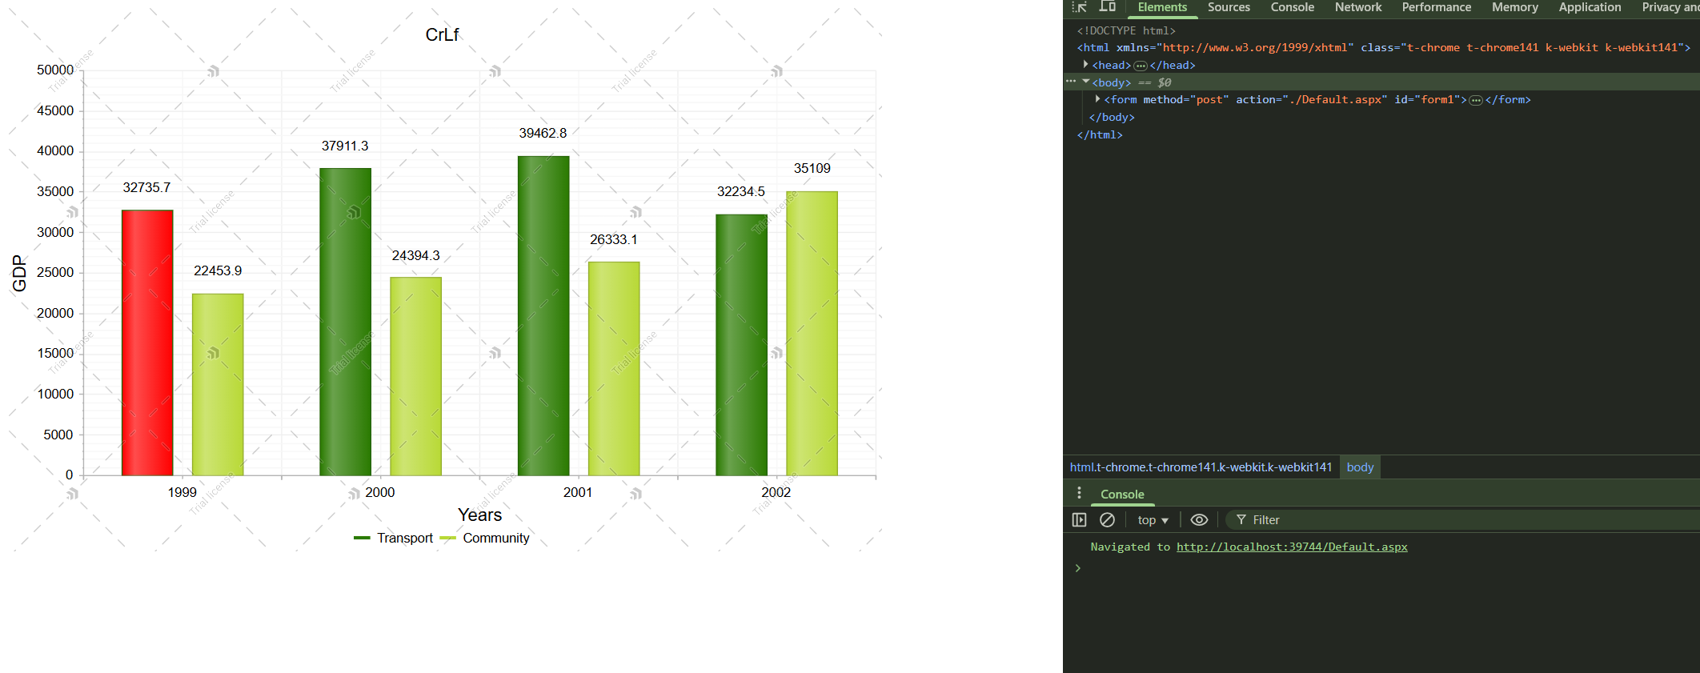Toggle the Transport series in chart legend
The image size is (1700, 673).
[394, 539]
